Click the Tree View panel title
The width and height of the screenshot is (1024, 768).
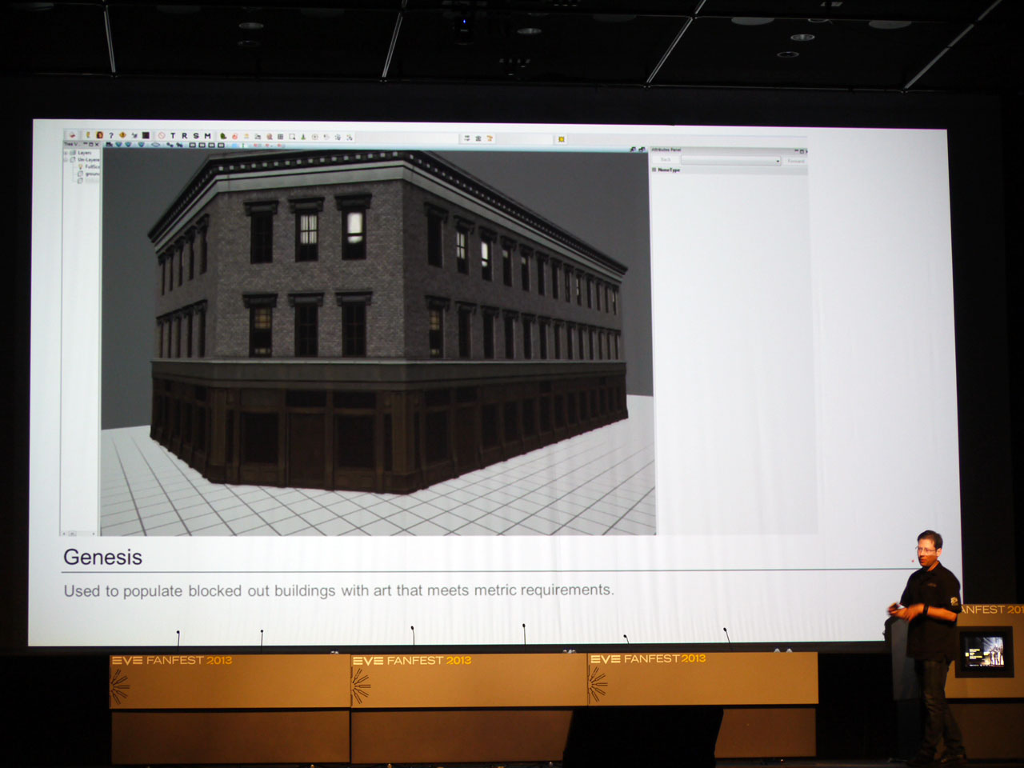[x=70, y=144]
